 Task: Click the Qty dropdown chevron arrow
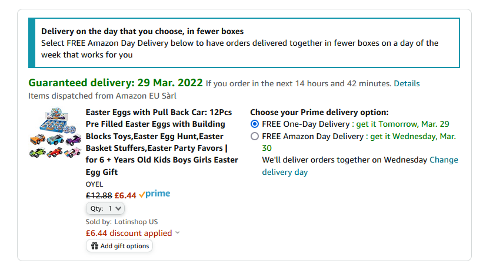coord(118,209)
